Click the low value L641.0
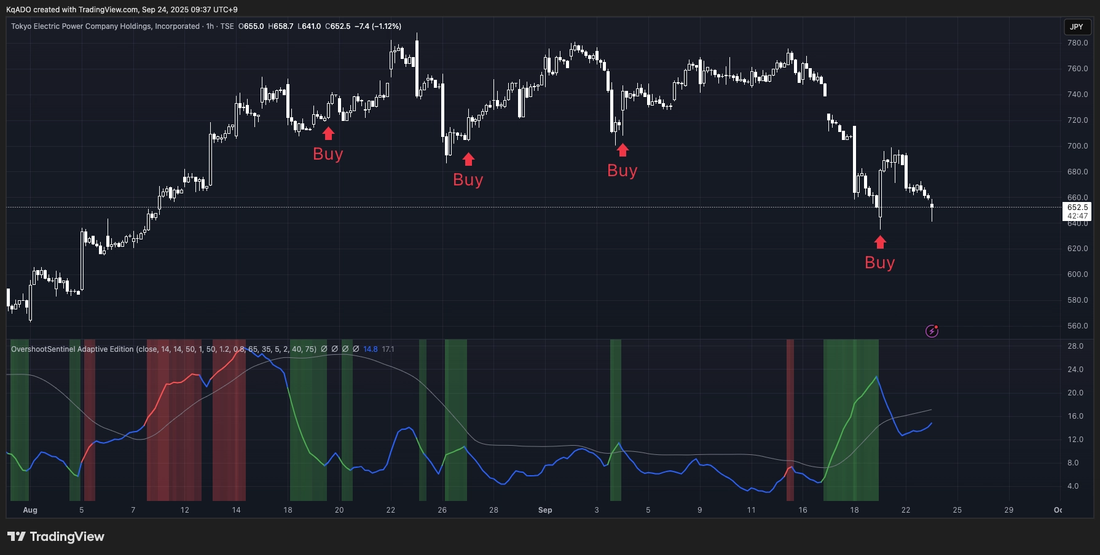Image resolution: width=1100 pixels, height=555 pixels. coord(309,26)
